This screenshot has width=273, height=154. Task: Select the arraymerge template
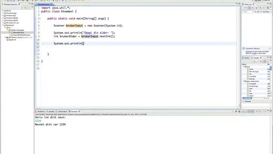[x=253, y=86]
